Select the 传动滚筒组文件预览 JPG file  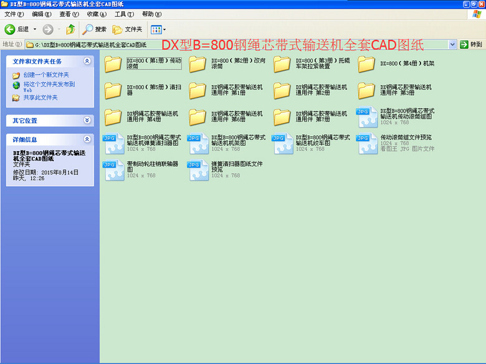(368, 143)
